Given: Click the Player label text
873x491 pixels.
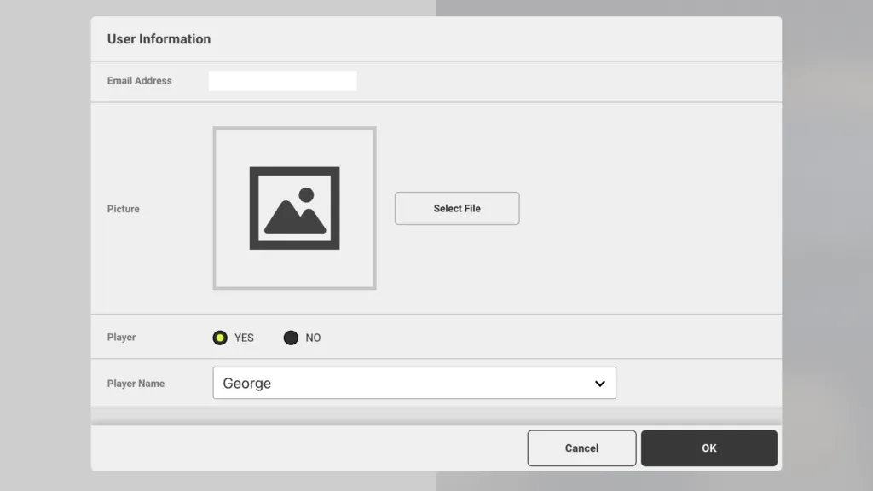Looking at the screenshot, I should click(x=121, y=338).
